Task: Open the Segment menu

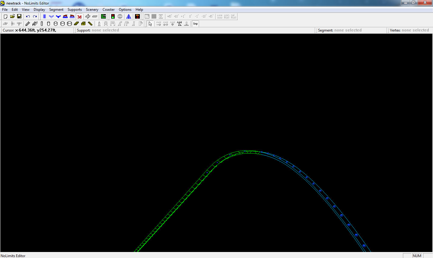Action: coord(56,10)
